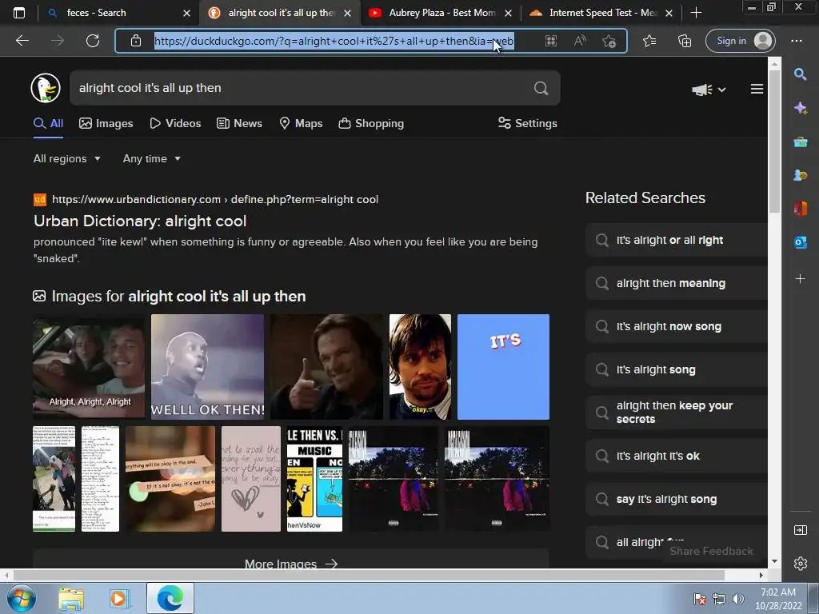The height and width of the screenshot is (614, 819).
Task: Open Edge Settings and more ellipsis
Action: pyautogui.click(x=797, y=41)
